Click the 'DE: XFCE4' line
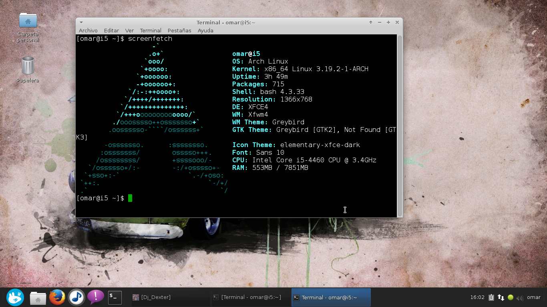This screenshot has width=547, height=307. tap(250, 107)
